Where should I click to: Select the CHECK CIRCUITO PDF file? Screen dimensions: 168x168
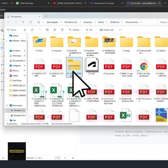click(161, 68)
